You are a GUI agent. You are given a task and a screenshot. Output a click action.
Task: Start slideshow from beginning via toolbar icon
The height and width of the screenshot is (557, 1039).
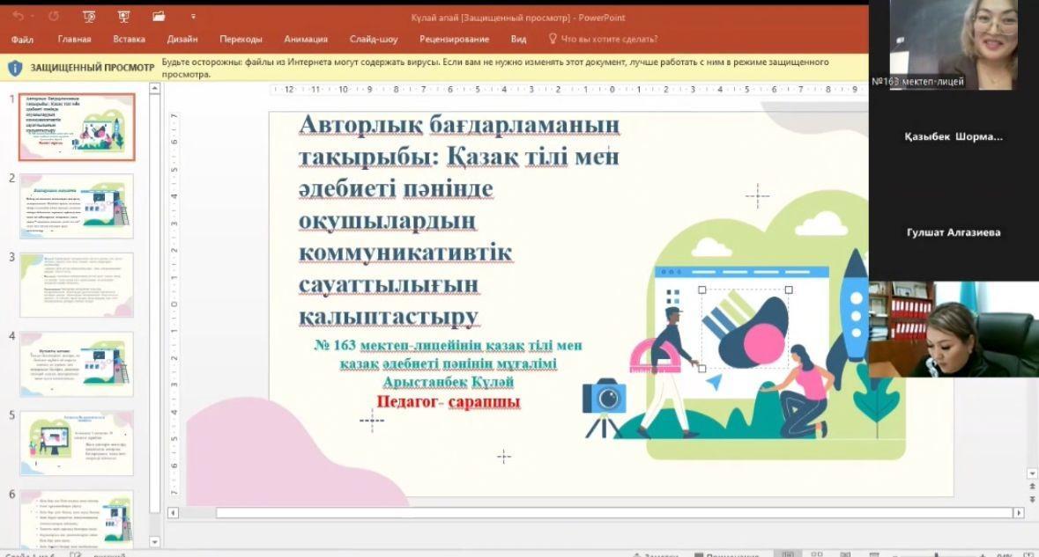pyautogui.click(x=88, y=17)
